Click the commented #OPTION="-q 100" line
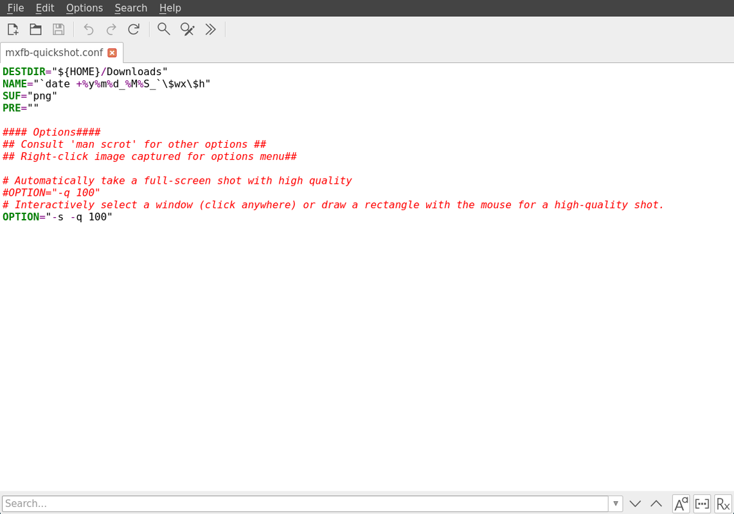The image size is (734, 514). click(51, 193)
